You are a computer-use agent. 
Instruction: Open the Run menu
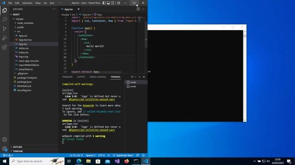(52, 3)
